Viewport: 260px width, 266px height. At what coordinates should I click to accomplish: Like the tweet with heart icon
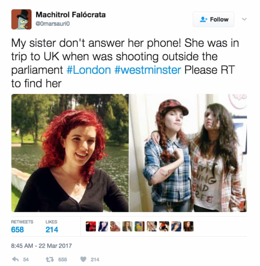point(83,259)
